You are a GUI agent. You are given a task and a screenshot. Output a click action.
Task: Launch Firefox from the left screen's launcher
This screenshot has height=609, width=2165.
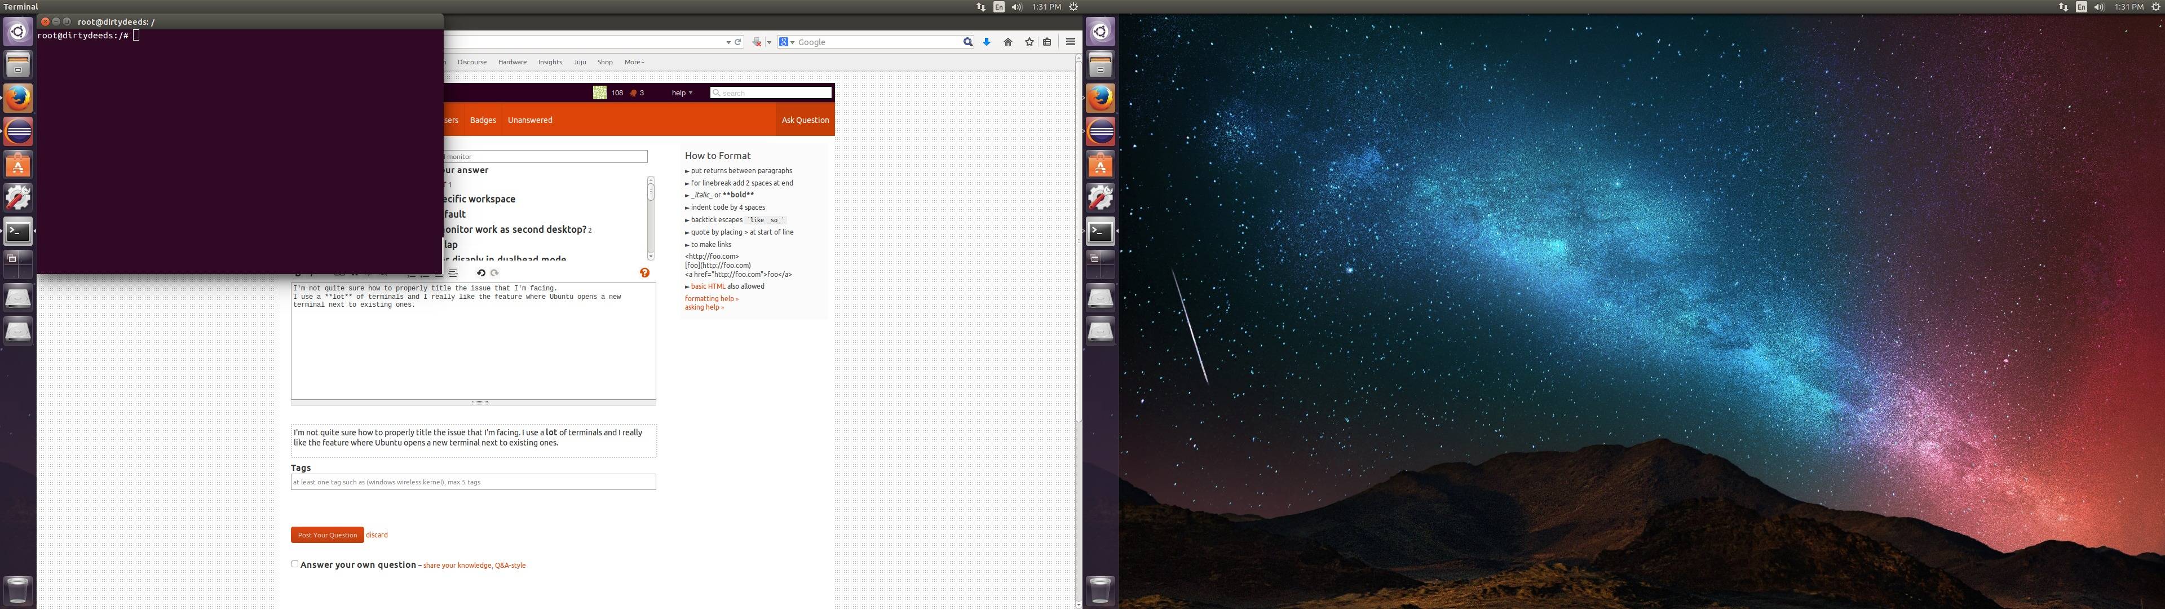click(17, 99)
